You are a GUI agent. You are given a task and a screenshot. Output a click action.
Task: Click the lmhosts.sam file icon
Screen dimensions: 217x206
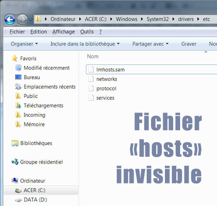(91, 70)
